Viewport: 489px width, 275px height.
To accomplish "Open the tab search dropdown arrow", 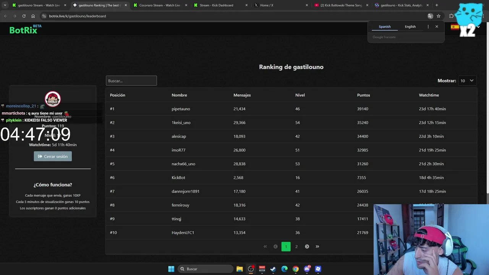I will pos(5,5).
